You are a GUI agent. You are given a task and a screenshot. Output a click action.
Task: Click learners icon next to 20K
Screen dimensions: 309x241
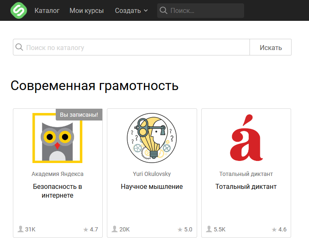point(114,229)
